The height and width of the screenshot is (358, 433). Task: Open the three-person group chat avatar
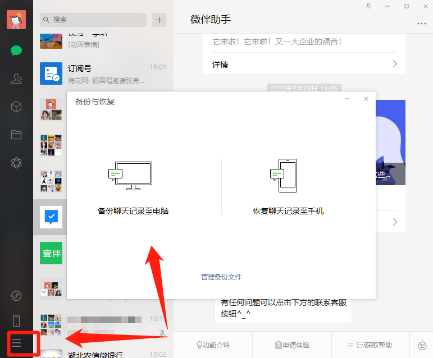tap(51, 109)
